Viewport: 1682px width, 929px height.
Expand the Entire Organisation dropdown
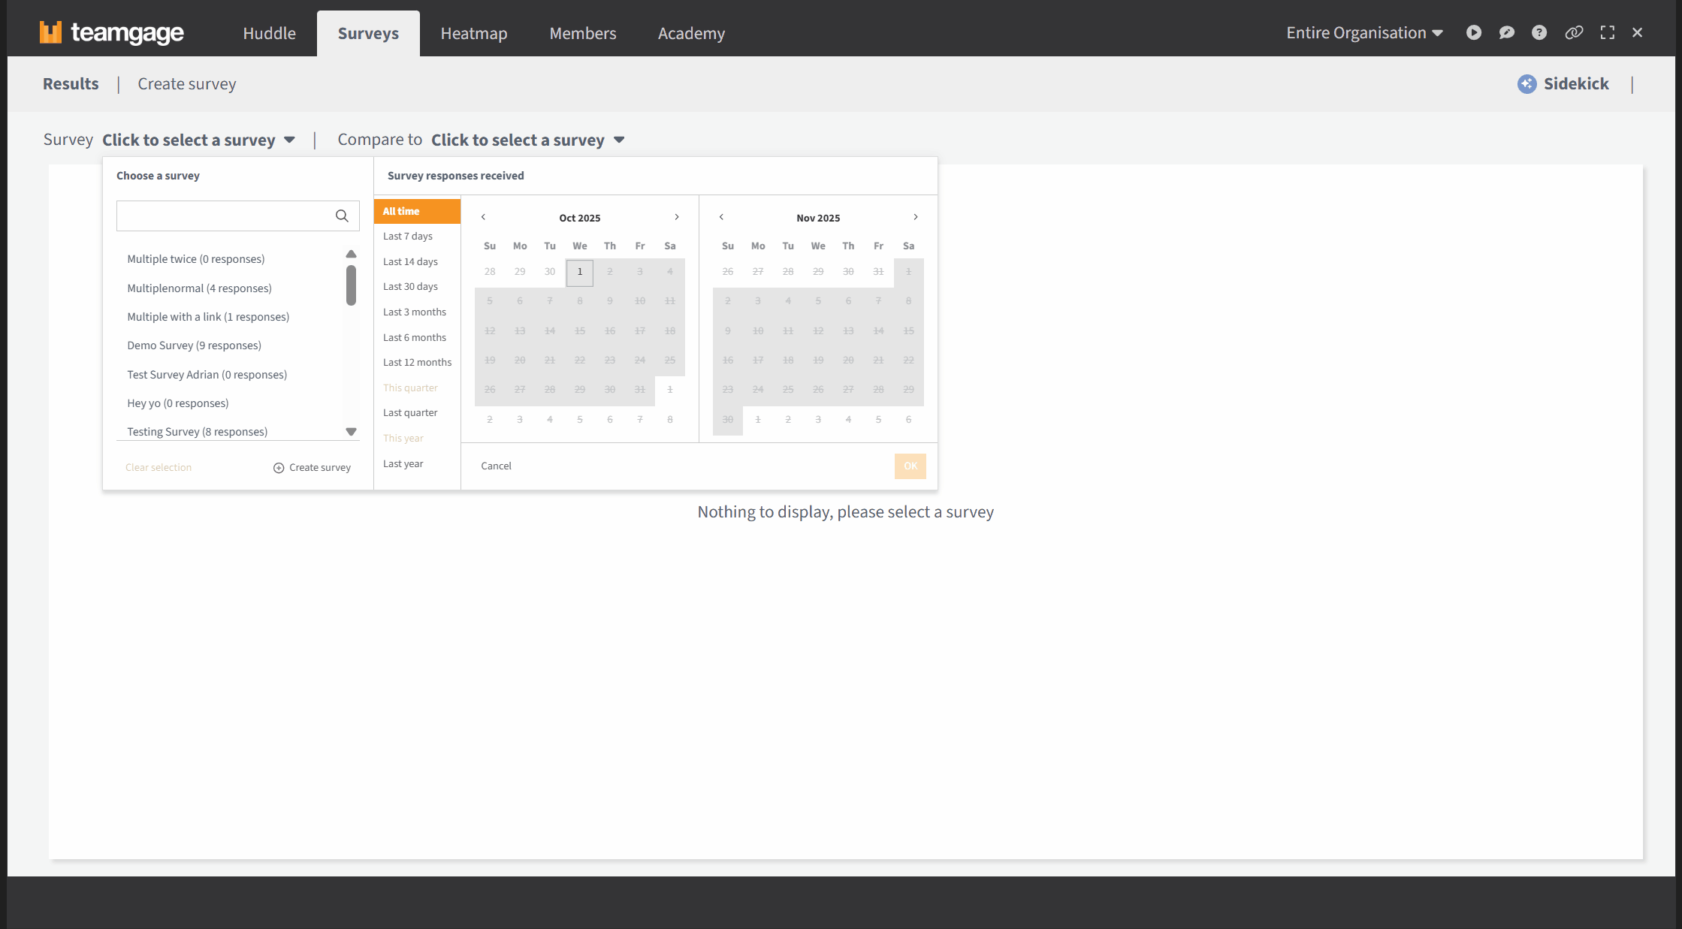pos(1364,33)
